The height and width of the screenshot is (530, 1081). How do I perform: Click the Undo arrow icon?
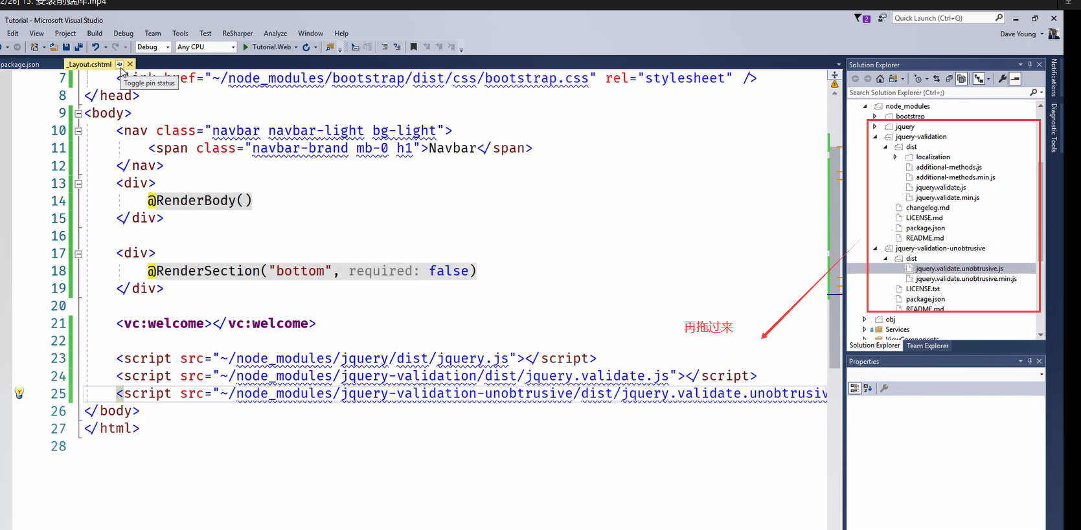96,47
